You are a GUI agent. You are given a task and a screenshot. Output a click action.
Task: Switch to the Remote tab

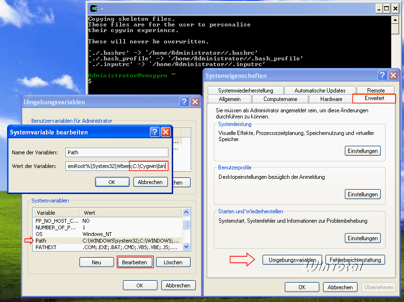pyautogui.click(x=376, y=91)
